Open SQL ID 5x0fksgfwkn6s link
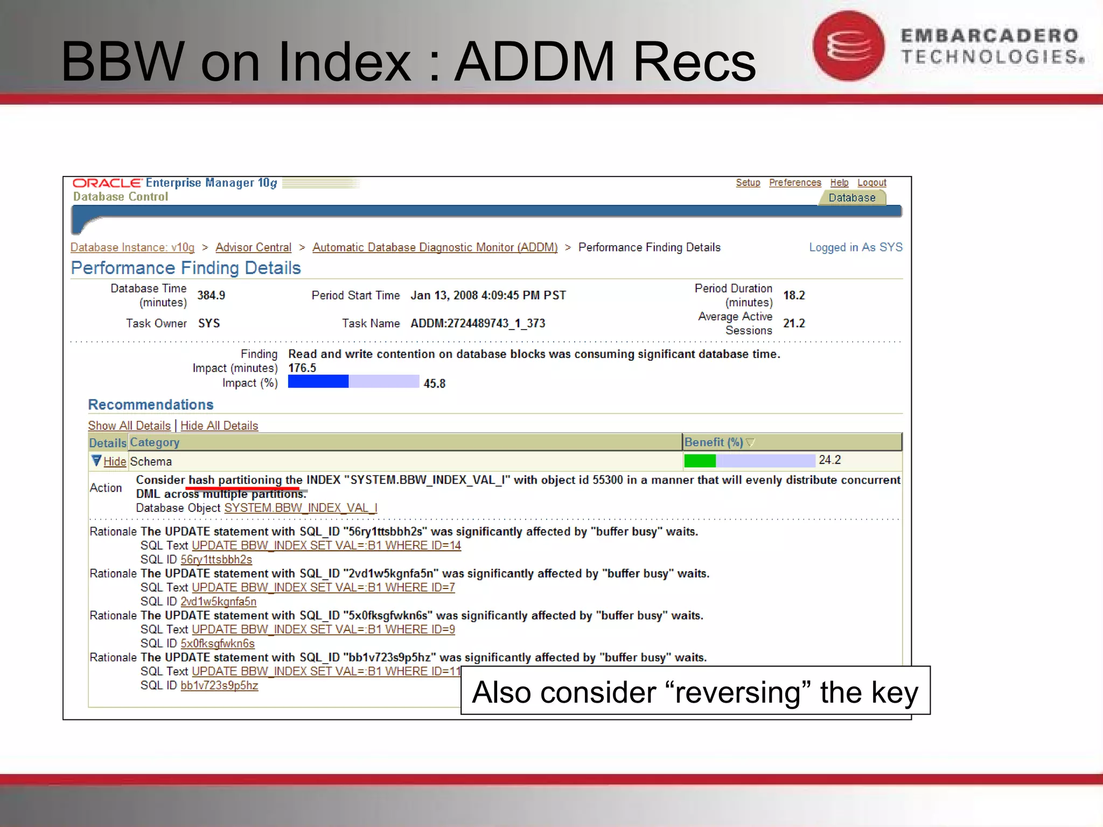This screenshot has width=1103, height=827. (218, 643)
